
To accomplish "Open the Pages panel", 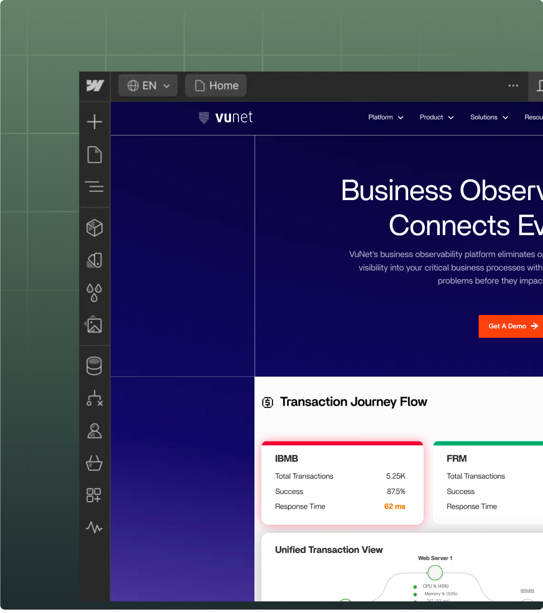I will (x=95, y=155).
